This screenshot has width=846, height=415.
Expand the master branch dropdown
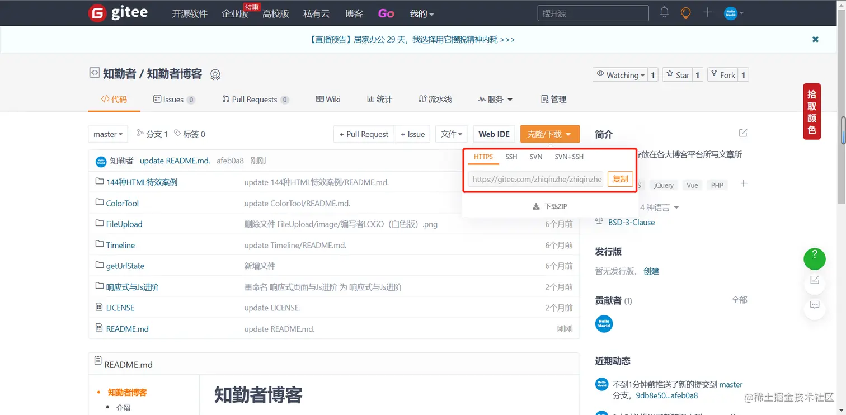click(x=107, y=134)
